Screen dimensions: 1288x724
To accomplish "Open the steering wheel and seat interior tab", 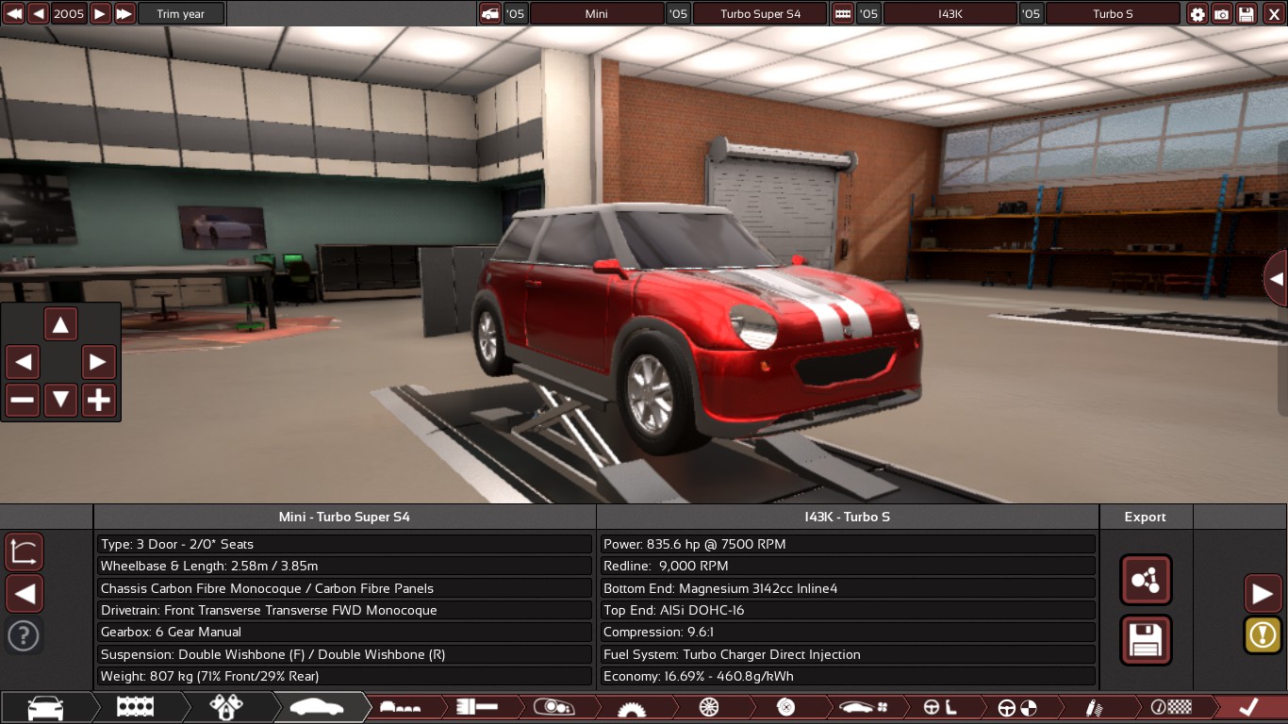I will [x=940, y=707].
